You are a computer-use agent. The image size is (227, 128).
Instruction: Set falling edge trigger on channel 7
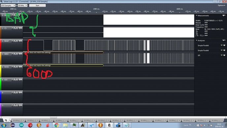tap(18, 106)
